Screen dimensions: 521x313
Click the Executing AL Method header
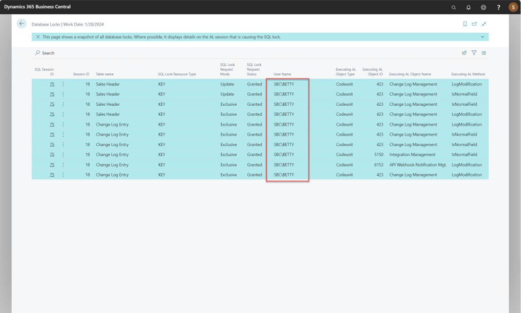pyautogui.click(x=468, y=74)
